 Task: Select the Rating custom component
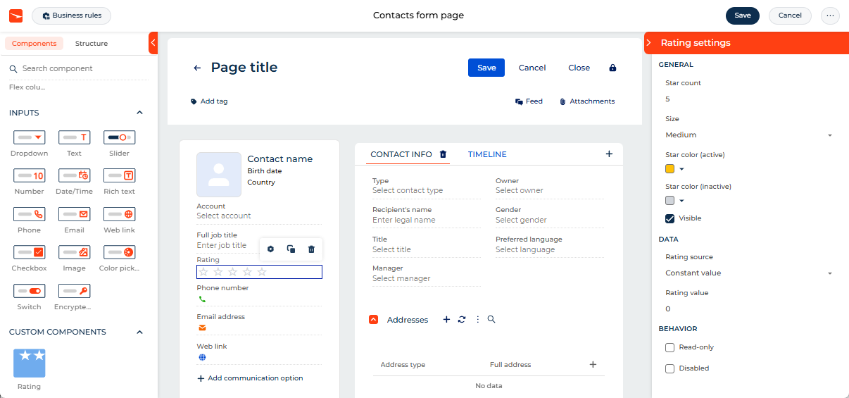click(30, 369)
